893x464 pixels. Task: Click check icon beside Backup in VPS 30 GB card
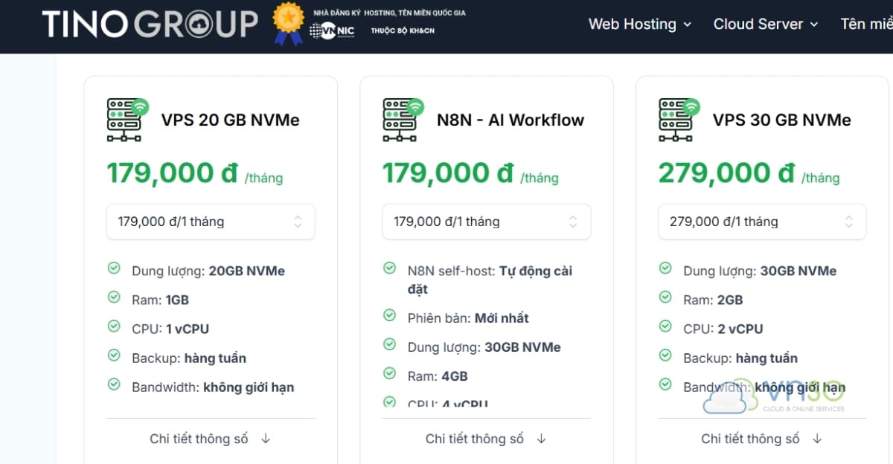[665, 355]
